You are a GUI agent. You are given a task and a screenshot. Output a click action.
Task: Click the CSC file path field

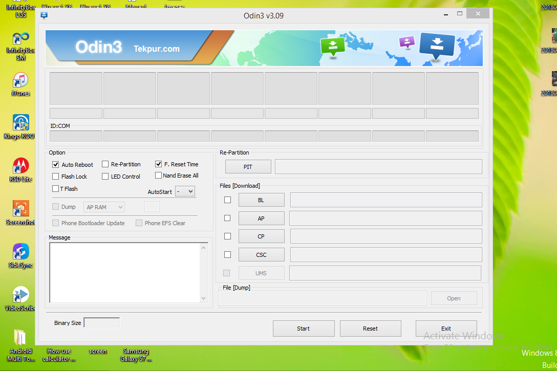point(386,254)
